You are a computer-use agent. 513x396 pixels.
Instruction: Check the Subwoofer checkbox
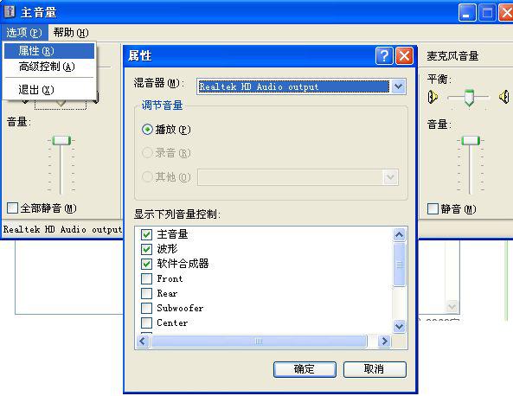click(x=146, y=308)
